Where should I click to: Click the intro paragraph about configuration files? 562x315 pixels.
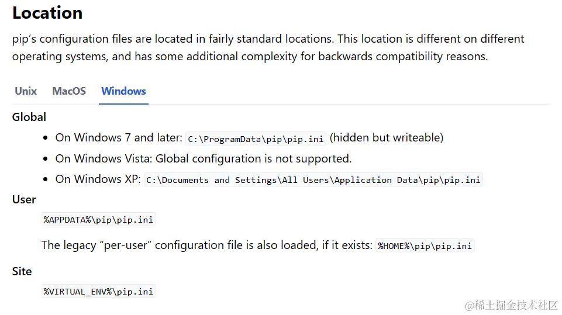(x=268, y=47)
